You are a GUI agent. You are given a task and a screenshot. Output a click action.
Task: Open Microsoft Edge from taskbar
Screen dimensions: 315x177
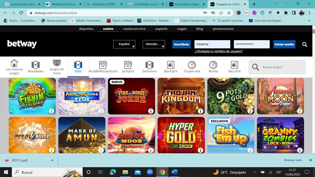coord(113,172)
